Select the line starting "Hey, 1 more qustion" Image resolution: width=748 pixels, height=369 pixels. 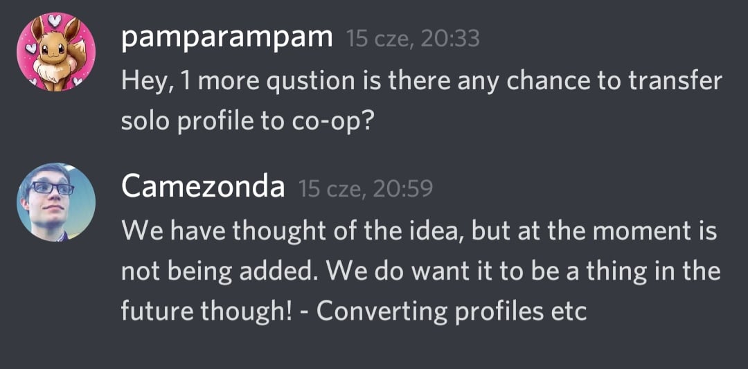[421, 82]
